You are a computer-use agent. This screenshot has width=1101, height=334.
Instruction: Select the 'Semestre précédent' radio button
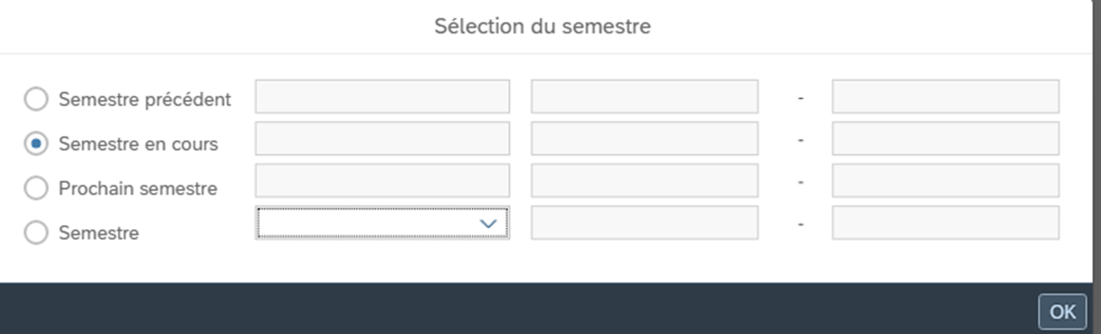(36, 99)
